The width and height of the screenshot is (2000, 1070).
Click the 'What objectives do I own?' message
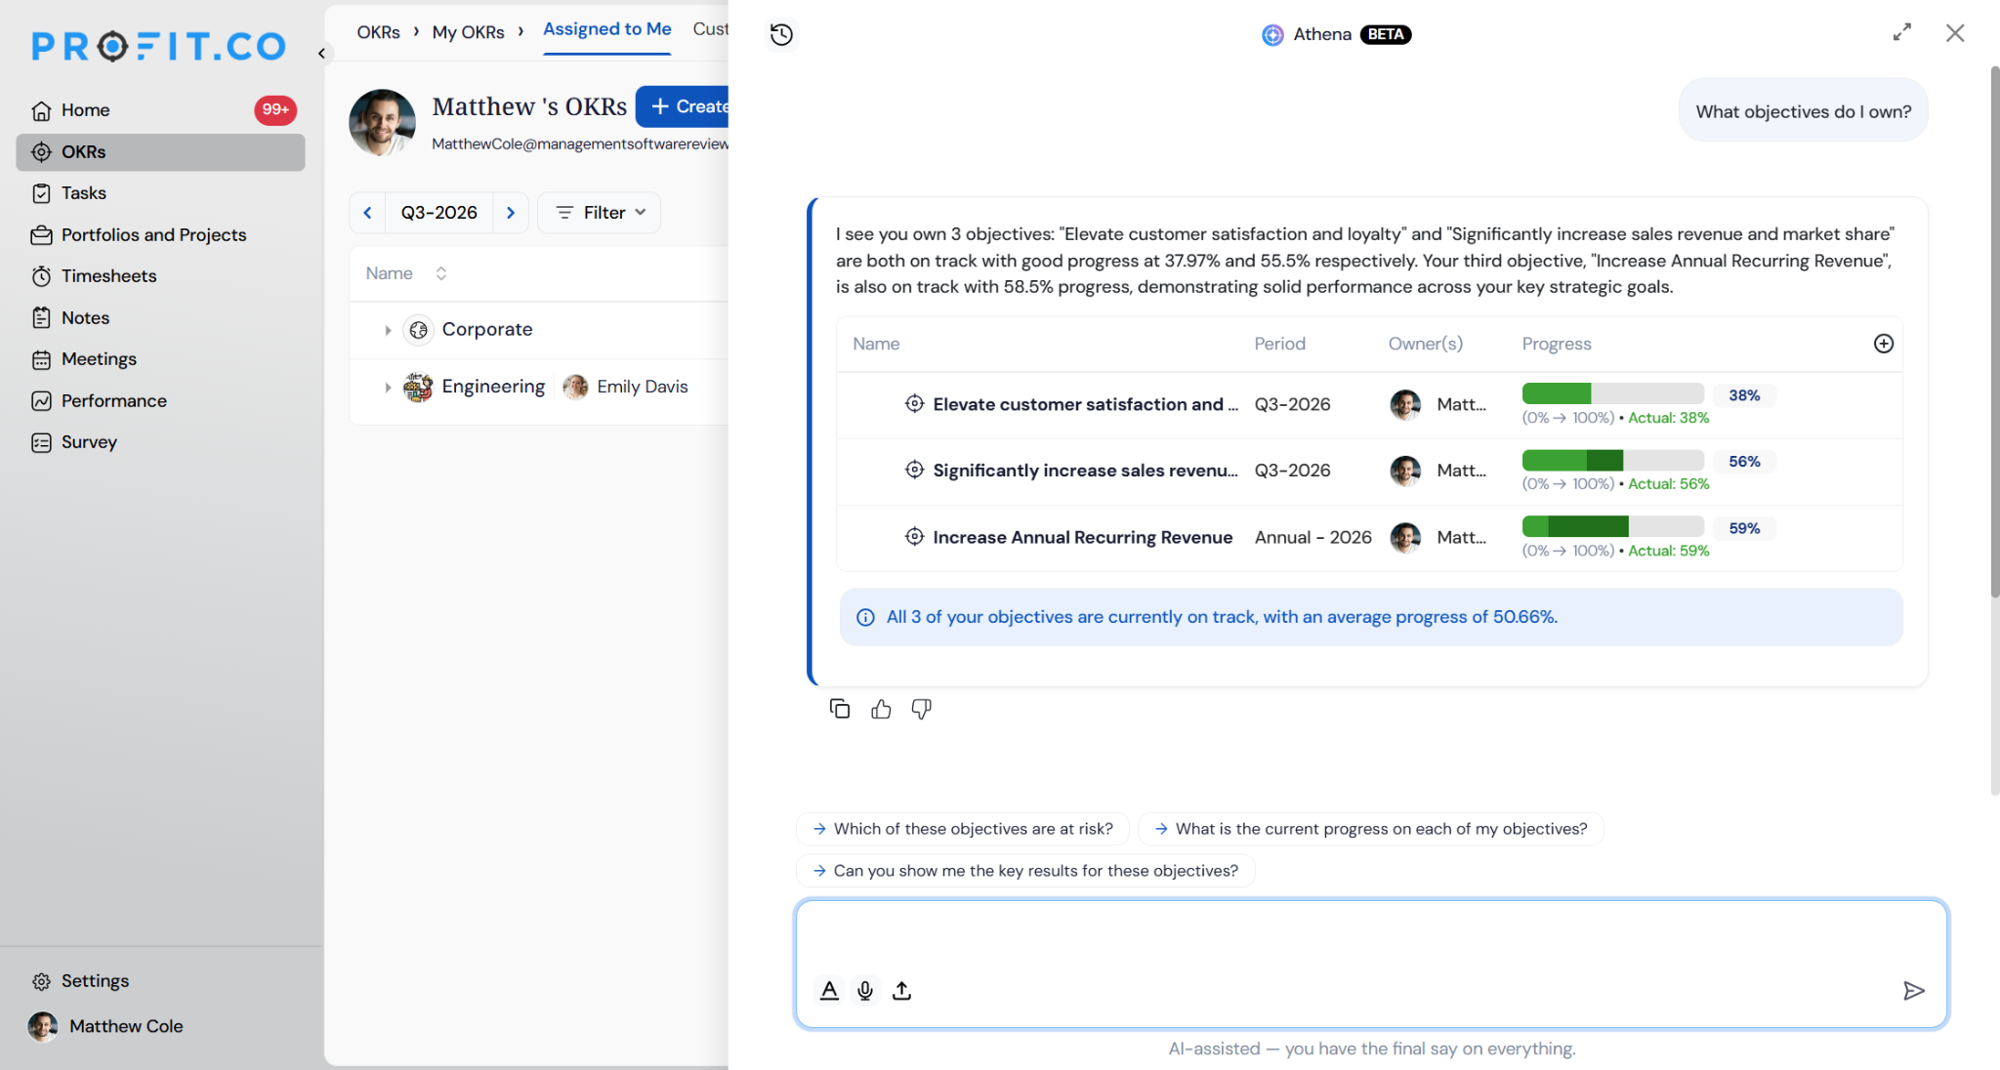tap(1803, 111)
